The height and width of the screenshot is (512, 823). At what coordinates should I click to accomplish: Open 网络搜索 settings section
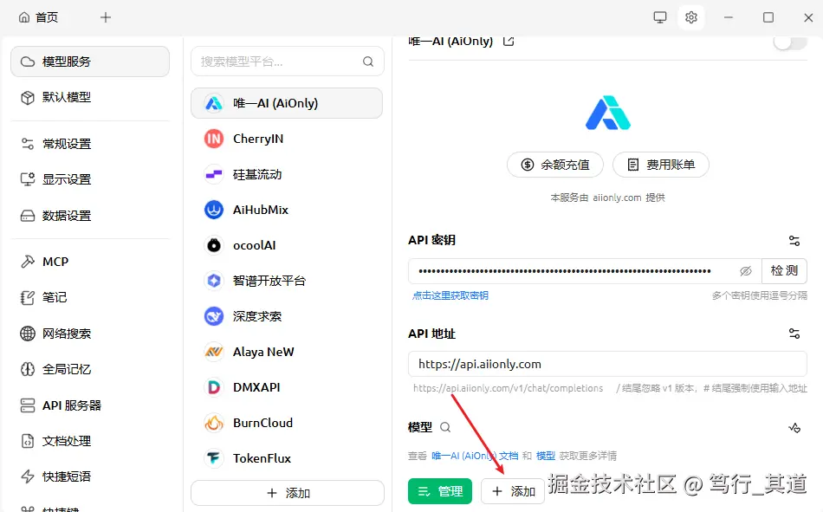pos(90,334)
